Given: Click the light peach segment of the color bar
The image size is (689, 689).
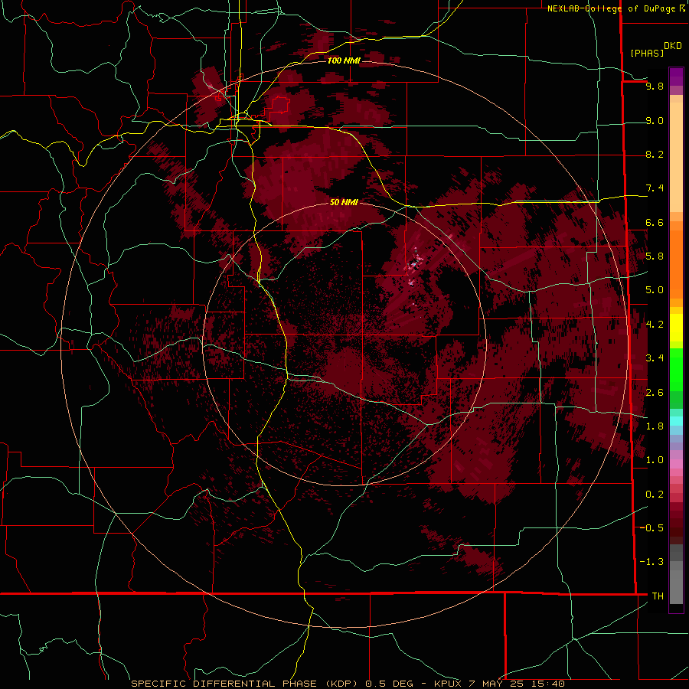Looking at the screenshot, I should click(x=676, y=157).
